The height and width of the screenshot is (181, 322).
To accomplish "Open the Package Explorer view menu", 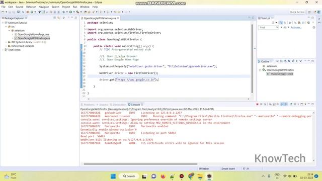I will click(64, 18).
